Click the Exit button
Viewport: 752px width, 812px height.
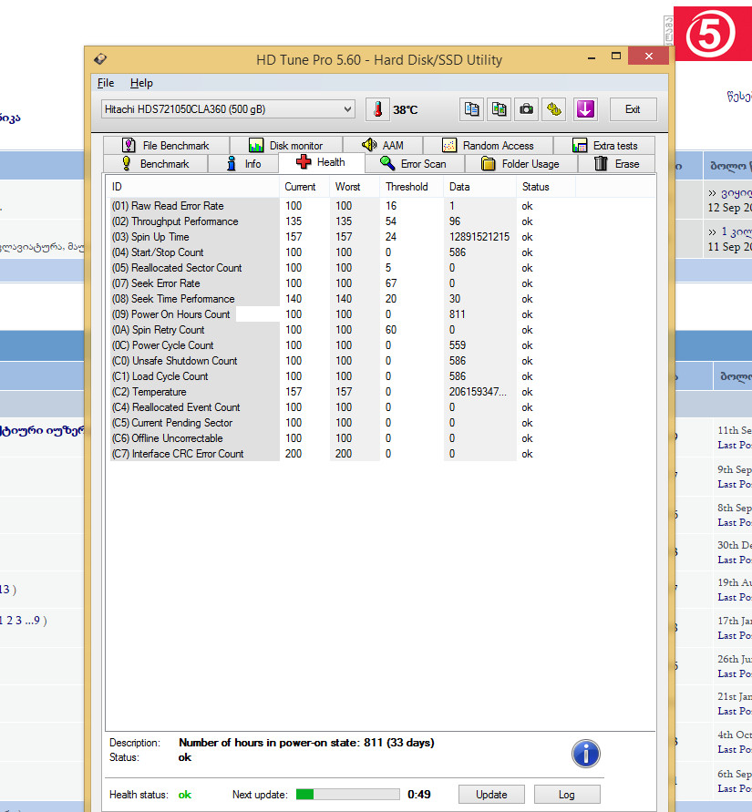(x=632, y=109)
